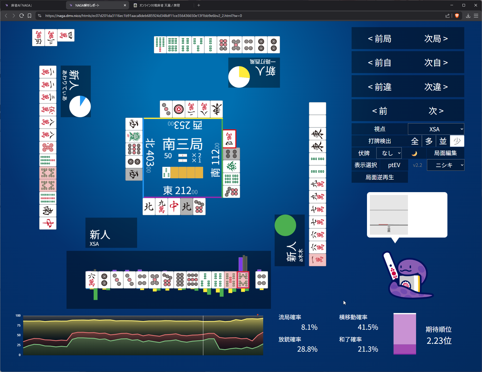Open the ニシキ model dropdown
Image resolution: width=482 pixels, height=372 pixels.
[x=445, y=165]
